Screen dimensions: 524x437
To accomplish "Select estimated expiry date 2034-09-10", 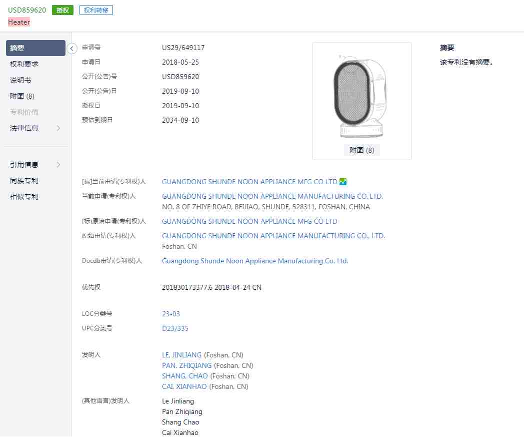I will (x=180, y=120).
